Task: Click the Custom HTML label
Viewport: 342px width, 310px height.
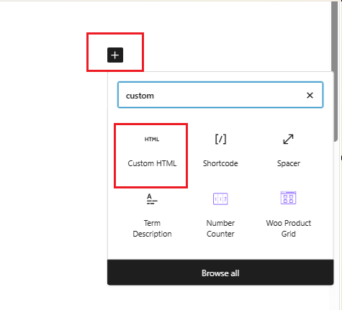Action: (152, 163)
